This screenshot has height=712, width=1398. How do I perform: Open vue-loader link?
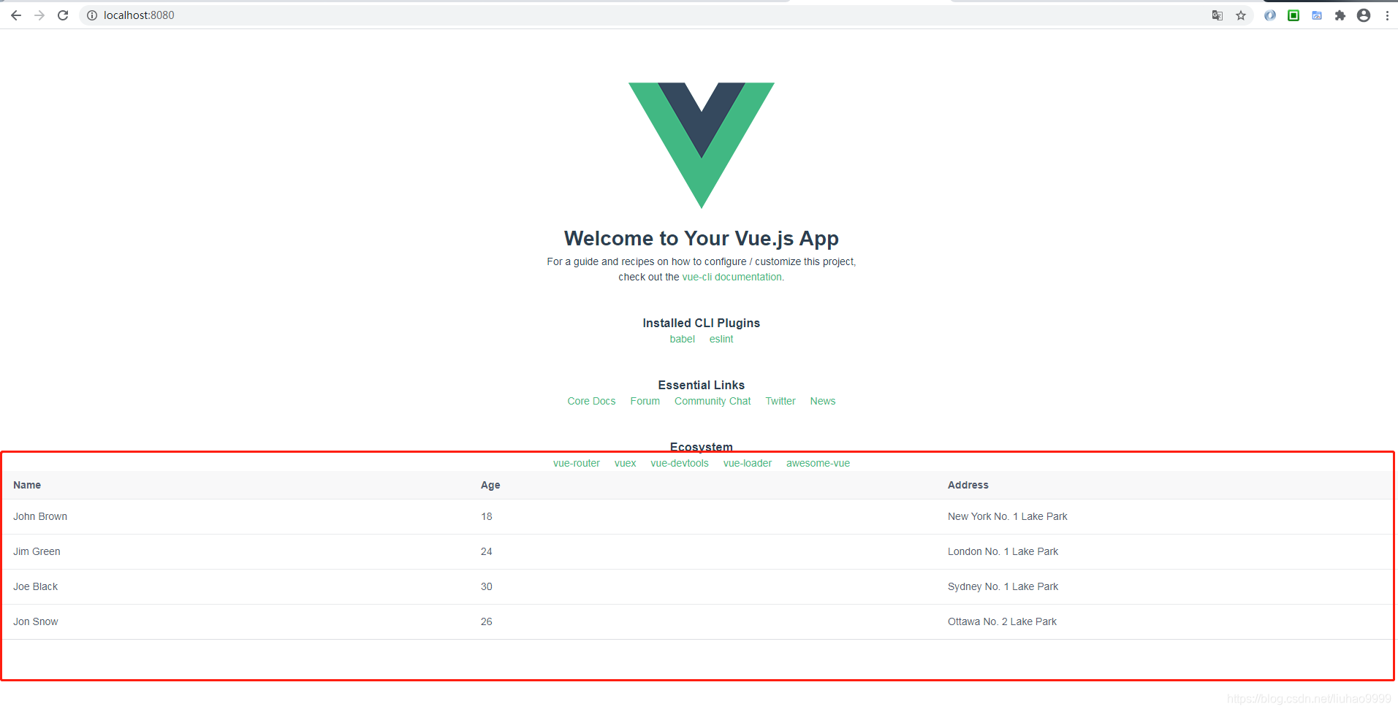coord(748,464)
